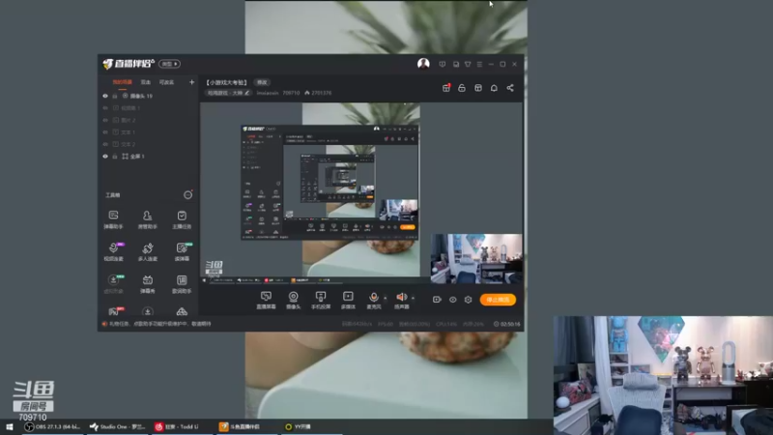Toggle lock on 摄像头 19 source

point(115,96)
